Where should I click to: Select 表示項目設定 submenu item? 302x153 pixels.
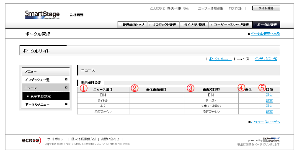tap(46, 96)
